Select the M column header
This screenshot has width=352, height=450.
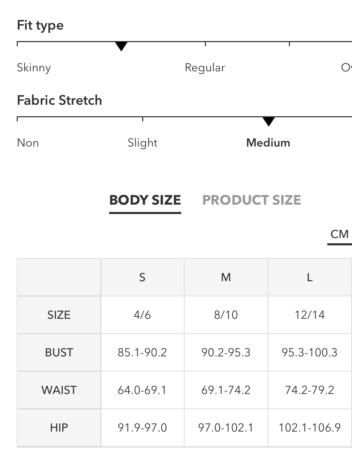(x=226, y=277)
